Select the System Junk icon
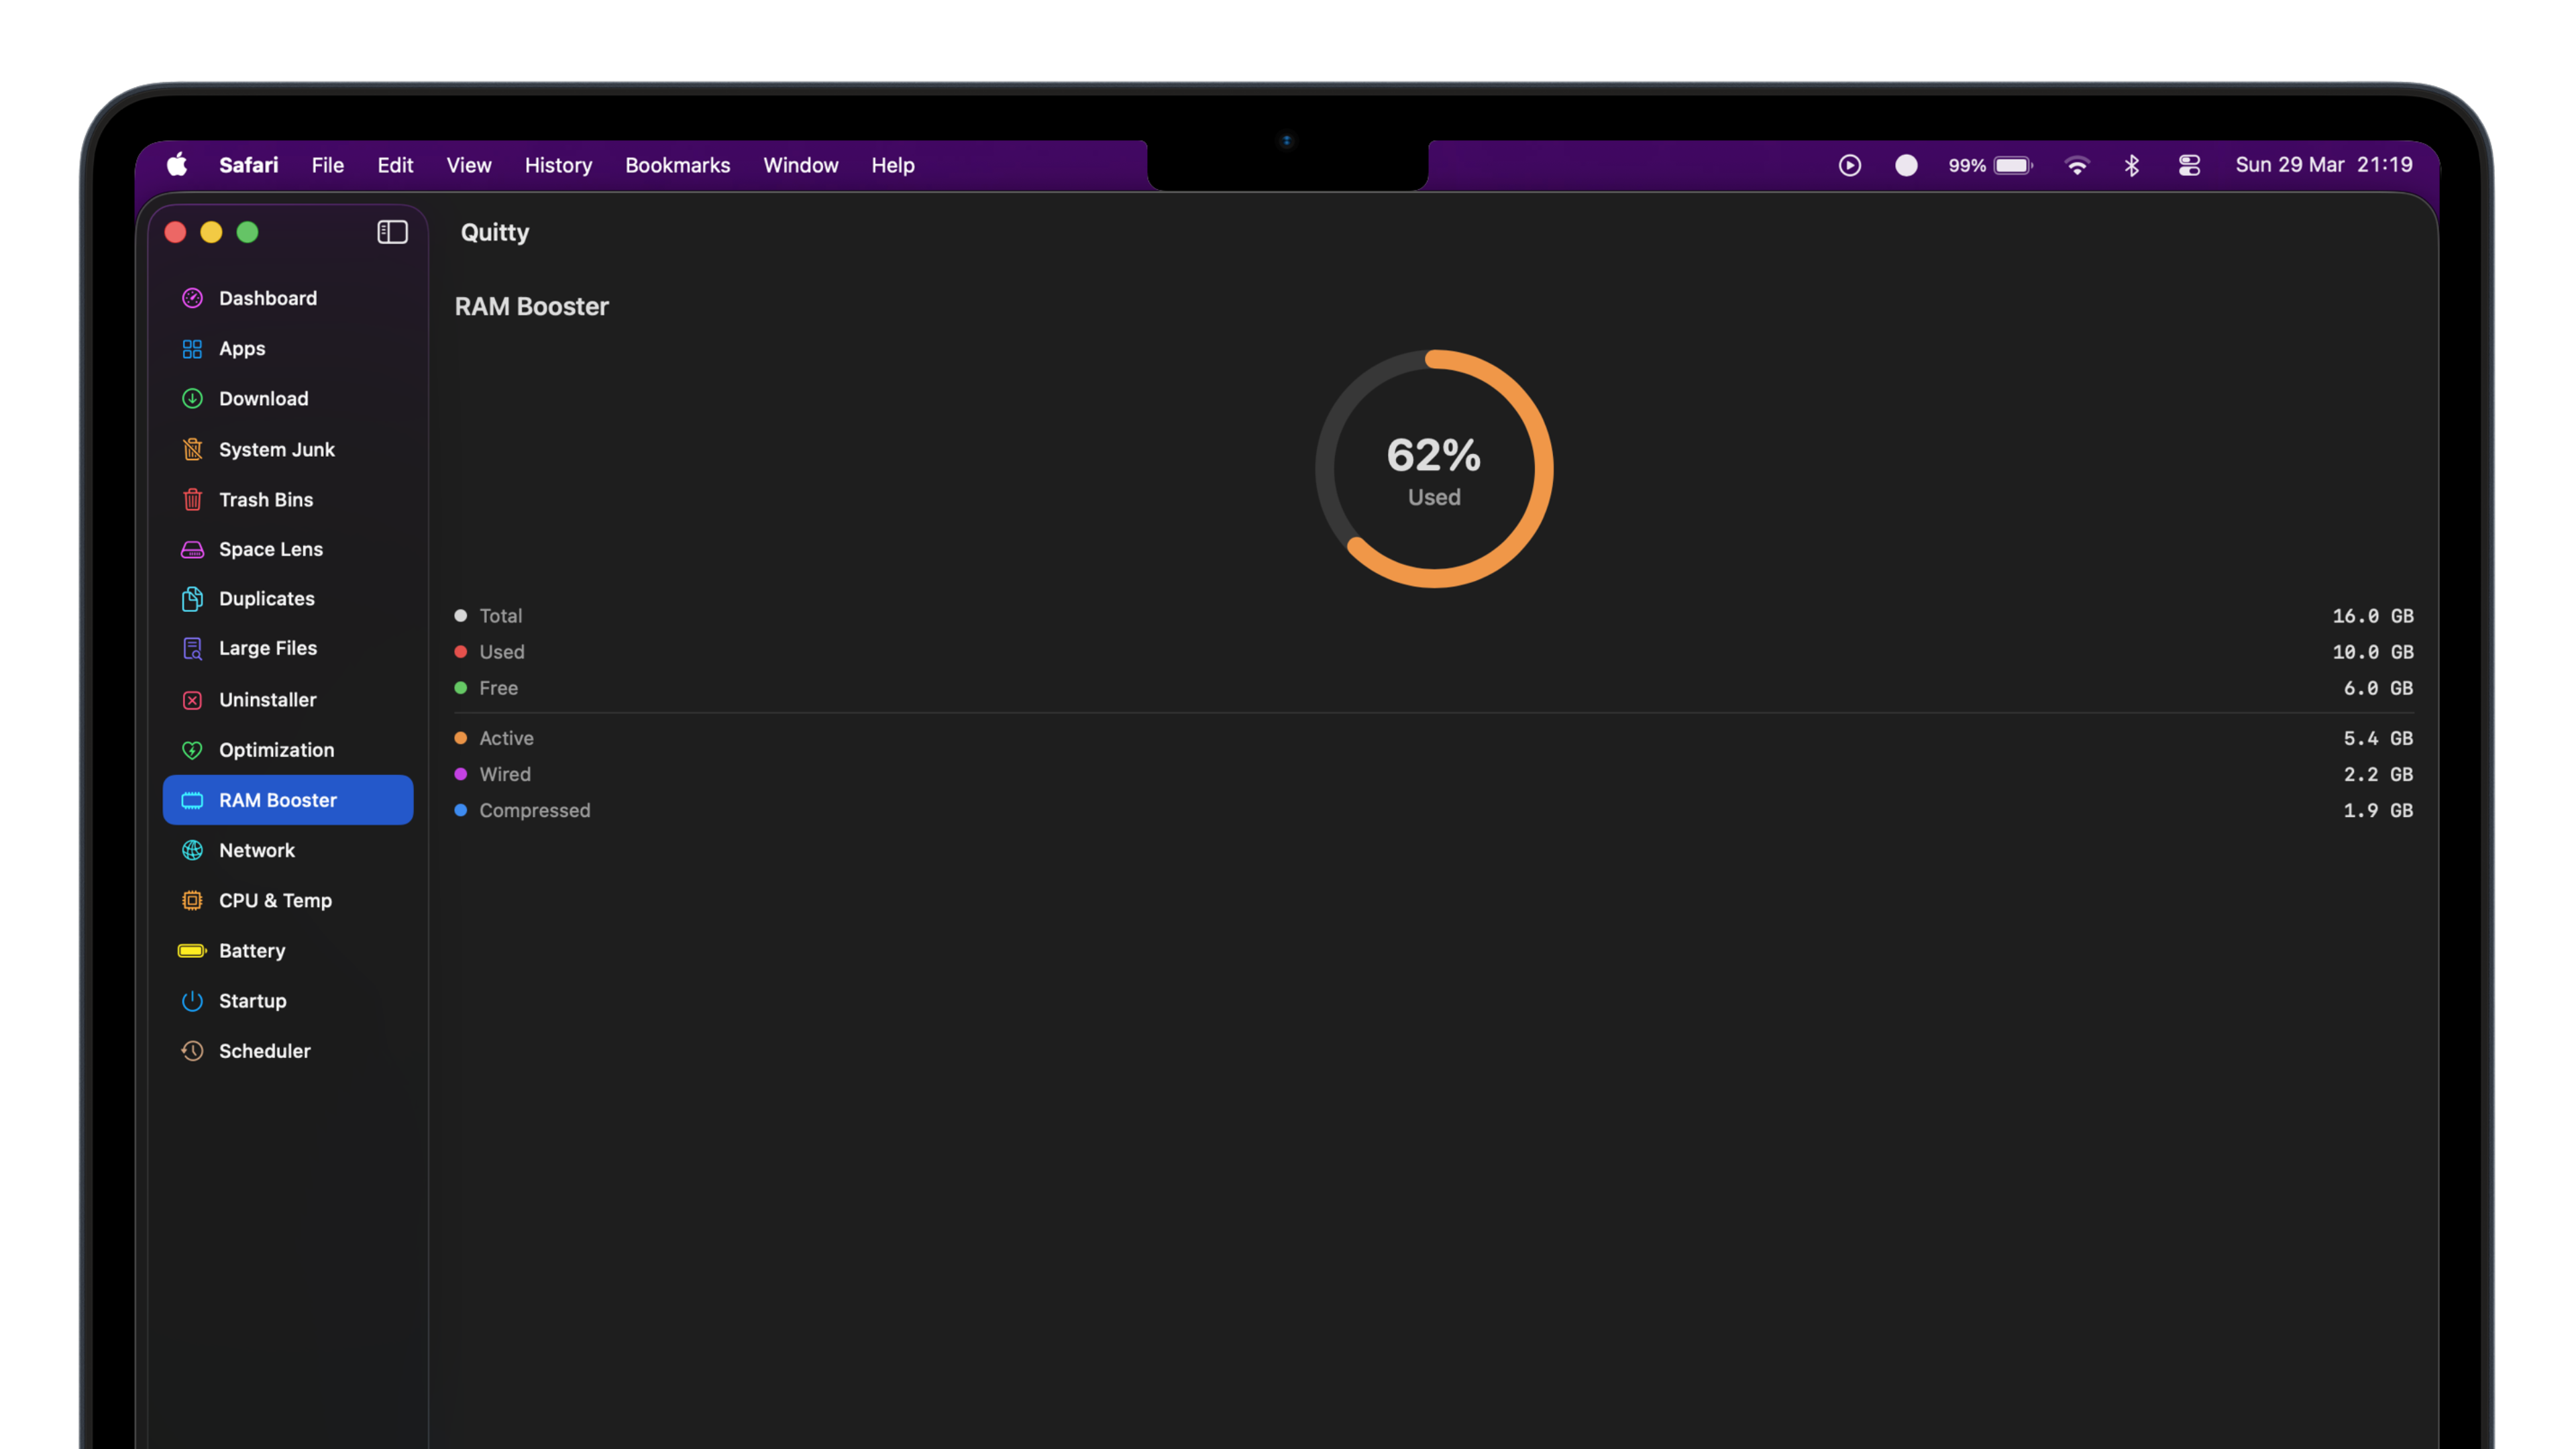2576x1449 pixels. [x=192, y=449]
